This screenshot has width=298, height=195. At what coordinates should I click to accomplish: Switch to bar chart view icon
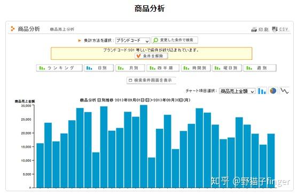pos(262,91)
